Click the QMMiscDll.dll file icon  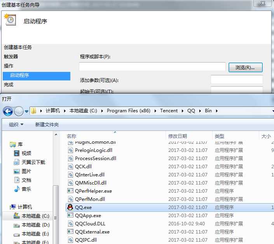[70, 183]
